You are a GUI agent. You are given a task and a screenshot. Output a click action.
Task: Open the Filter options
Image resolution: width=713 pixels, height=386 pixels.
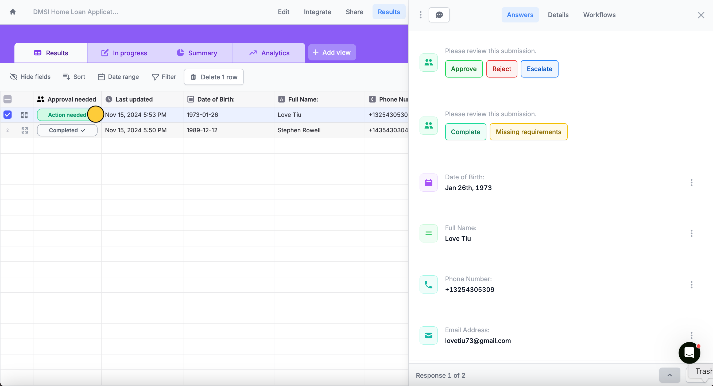pos(164,77)
